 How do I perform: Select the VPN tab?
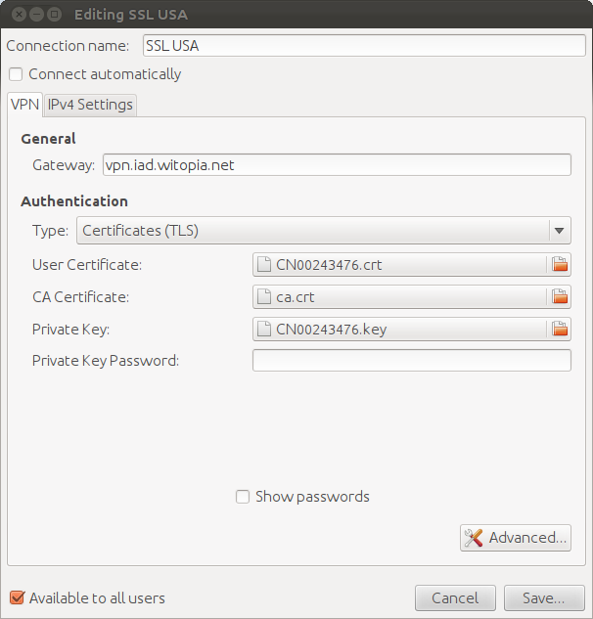coord(24,105)
